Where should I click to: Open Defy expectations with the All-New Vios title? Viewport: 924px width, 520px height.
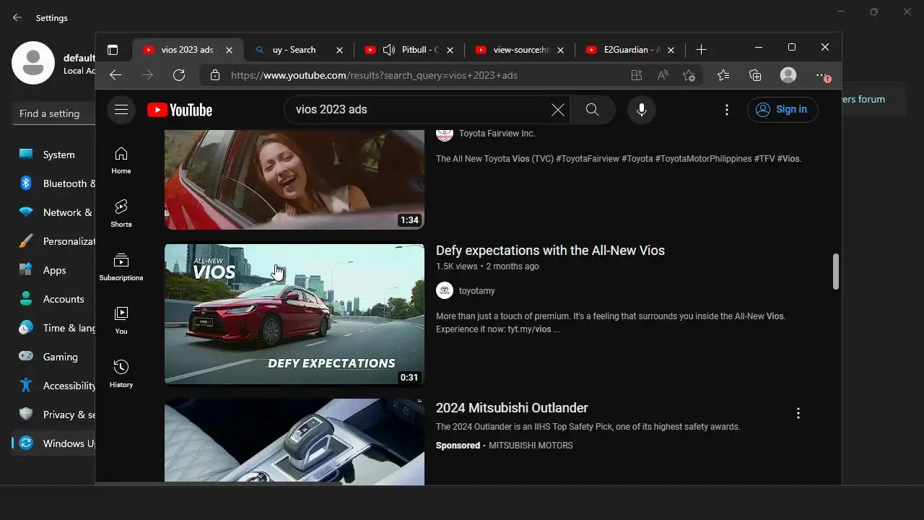point(550,251)
